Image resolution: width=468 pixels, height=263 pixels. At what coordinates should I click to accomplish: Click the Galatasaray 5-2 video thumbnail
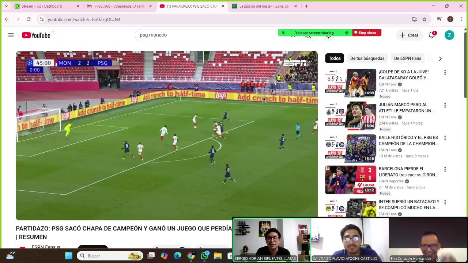point(351,83)
